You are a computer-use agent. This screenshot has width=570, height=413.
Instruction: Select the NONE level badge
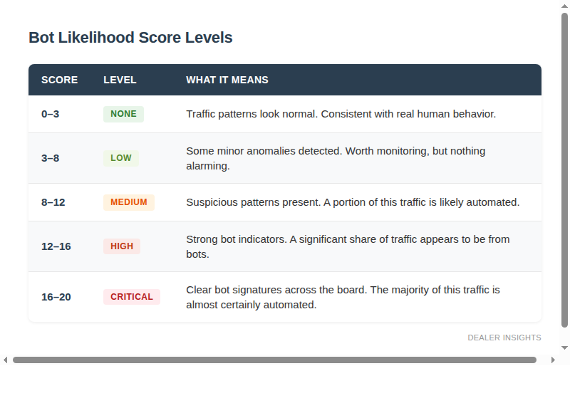coord(123,114)
